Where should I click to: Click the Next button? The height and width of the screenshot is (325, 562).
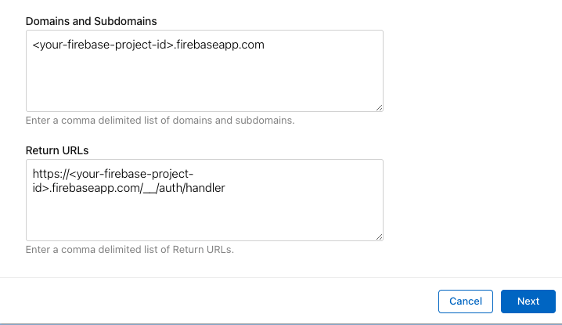528,302
